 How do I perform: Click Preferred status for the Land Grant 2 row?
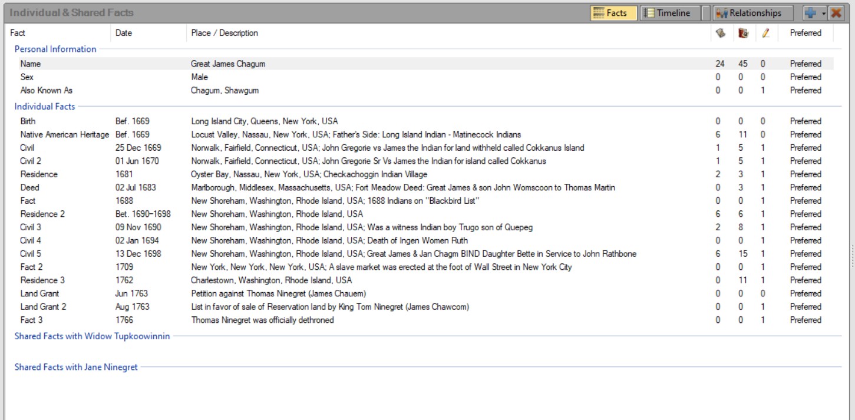click(805, 307)
